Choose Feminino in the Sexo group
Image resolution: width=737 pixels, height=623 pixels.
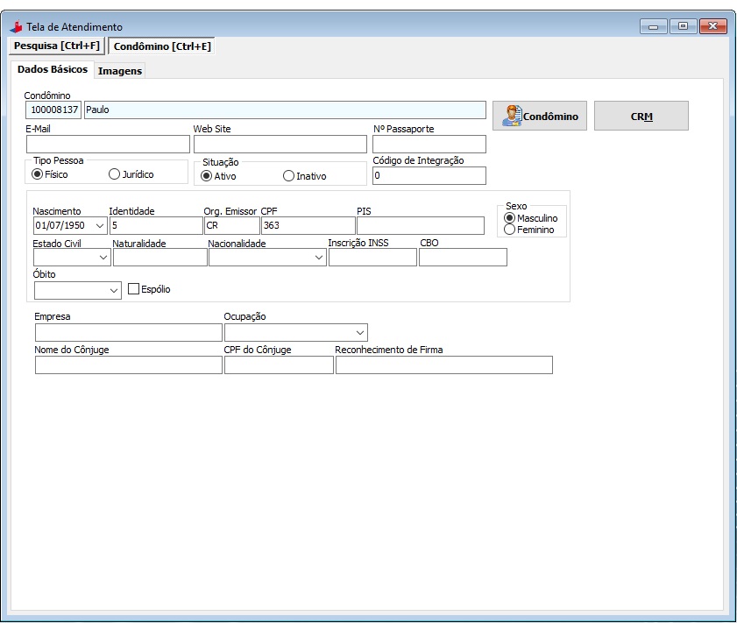[510, 230]
